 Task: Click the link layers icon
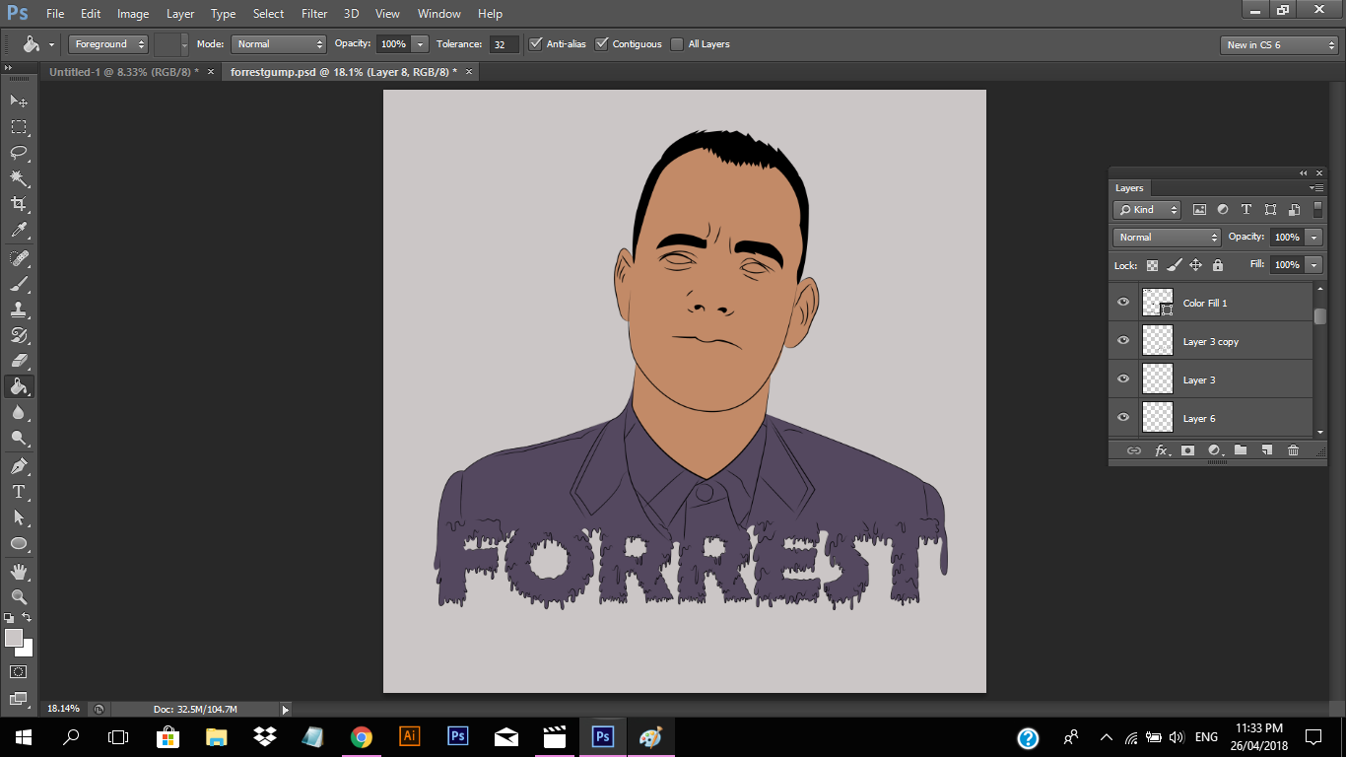[1134, 450]
